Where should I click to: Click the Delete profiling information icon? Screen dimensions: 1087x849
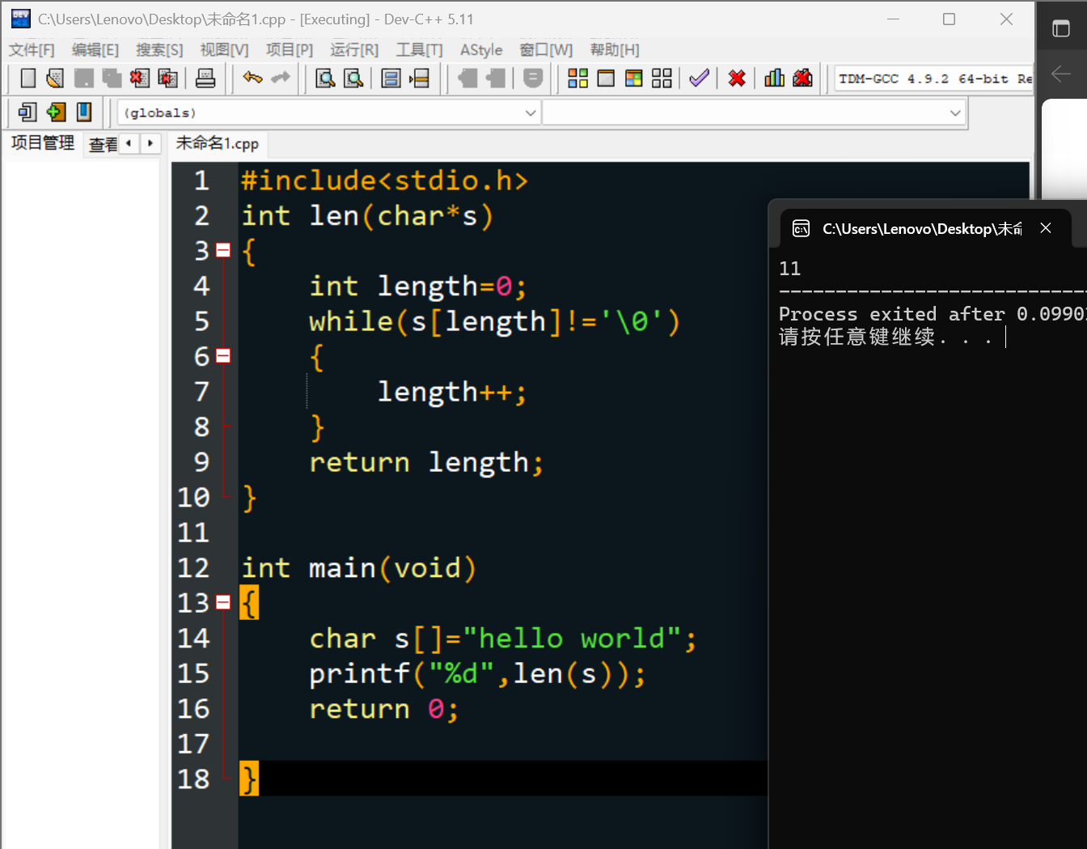[802, 79]
